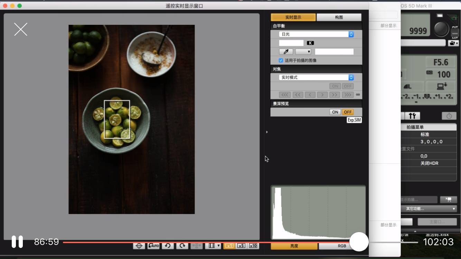461x259 pixels.
Task: Rotate the image counterclockwise
Action: click(x=168, y=246)
